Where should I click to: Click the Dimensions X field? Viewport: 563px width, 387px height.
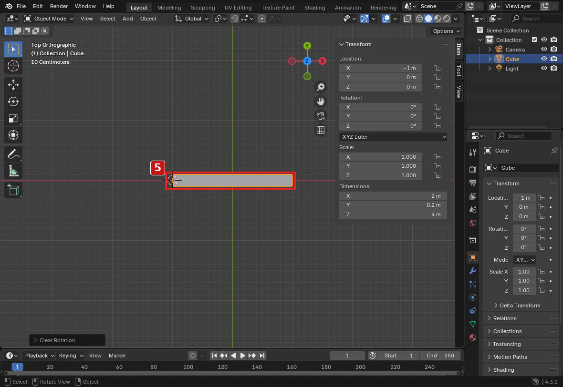[x=393, y=196]
